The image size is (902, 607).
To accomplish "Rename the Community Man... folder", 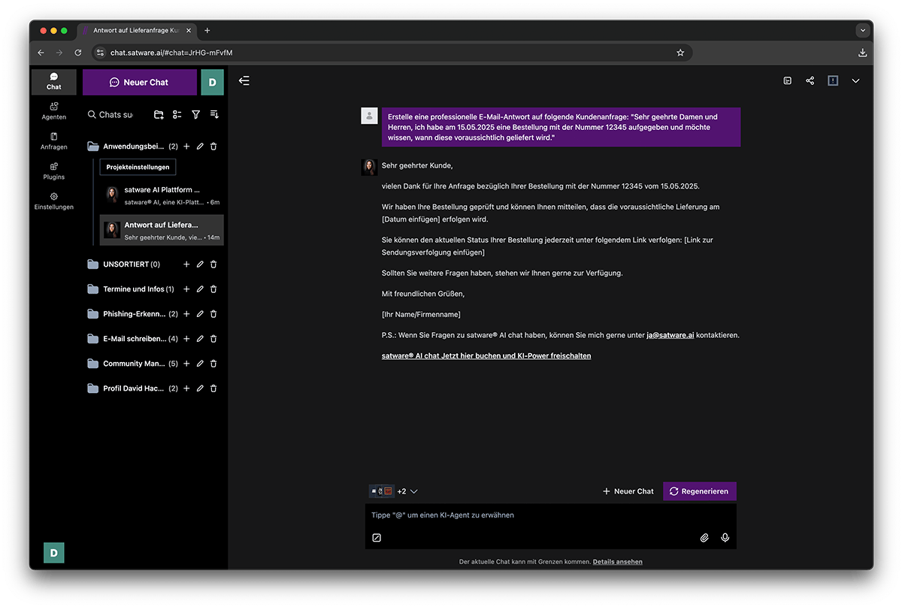I will coord(200,364).
